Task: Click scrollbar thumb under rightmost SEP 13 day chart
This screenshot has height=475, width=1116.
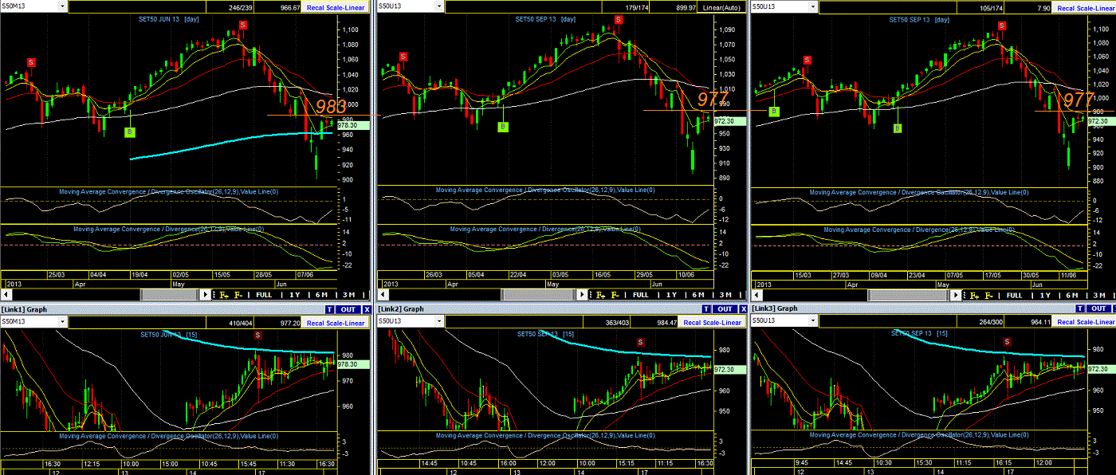Action: pyautogui.click(x=909, y=295)
